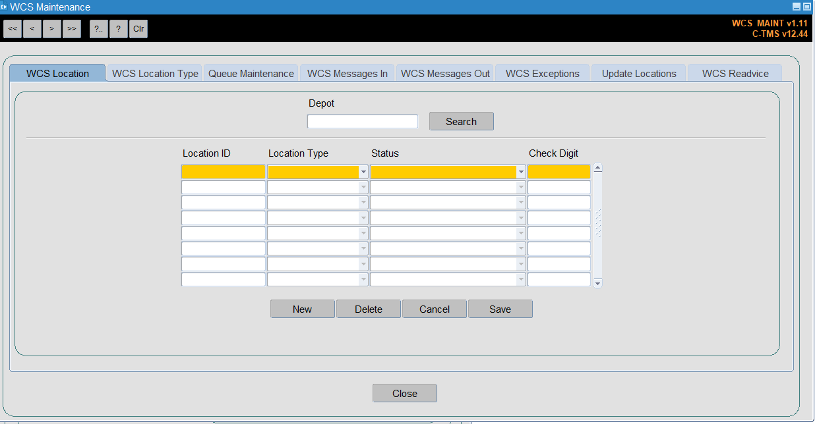Open the Location Type dropdown in second row
Screen dimensions: 817x424
[x=363, y=188]
